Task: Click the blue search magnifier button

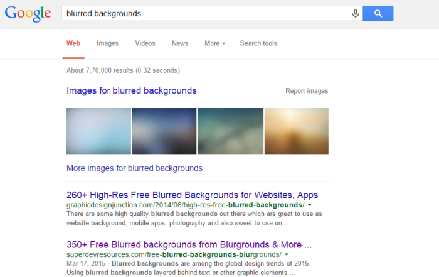Action: coord(378,13)
